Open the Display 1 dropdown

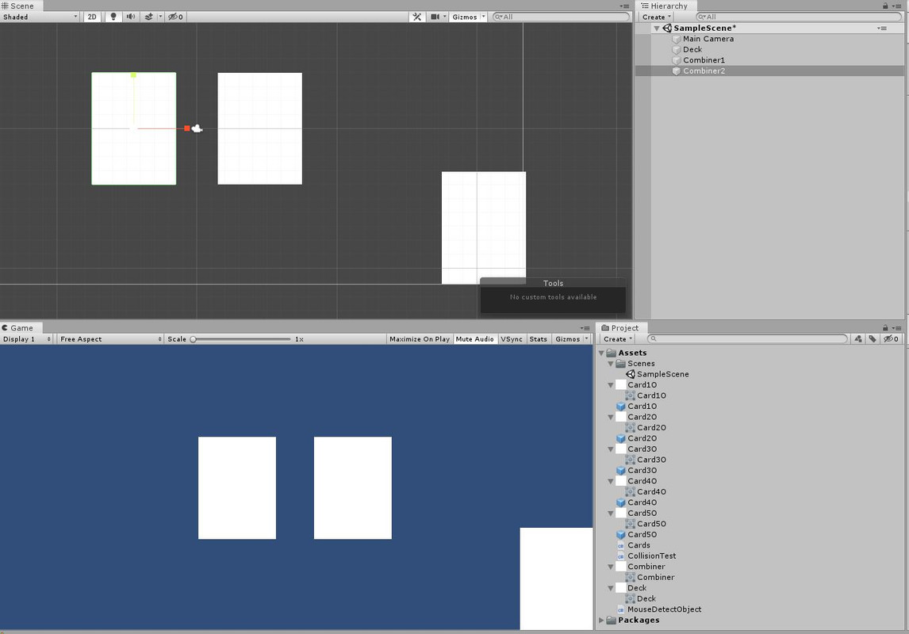(x=27, y=339)
